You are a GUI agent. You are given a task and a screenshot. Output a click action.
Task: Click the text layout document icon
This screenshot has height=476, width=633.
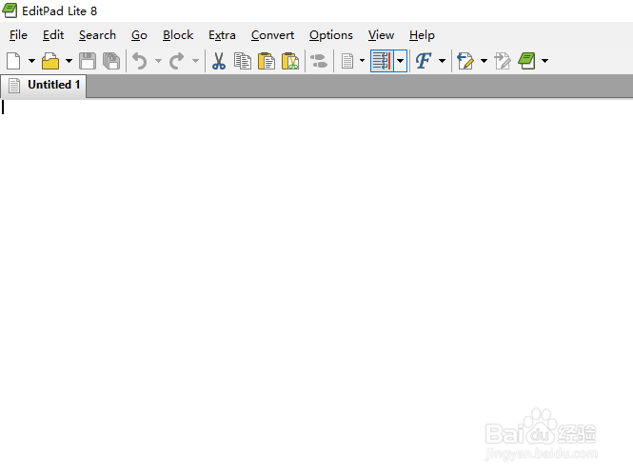(x=347, y=61)
